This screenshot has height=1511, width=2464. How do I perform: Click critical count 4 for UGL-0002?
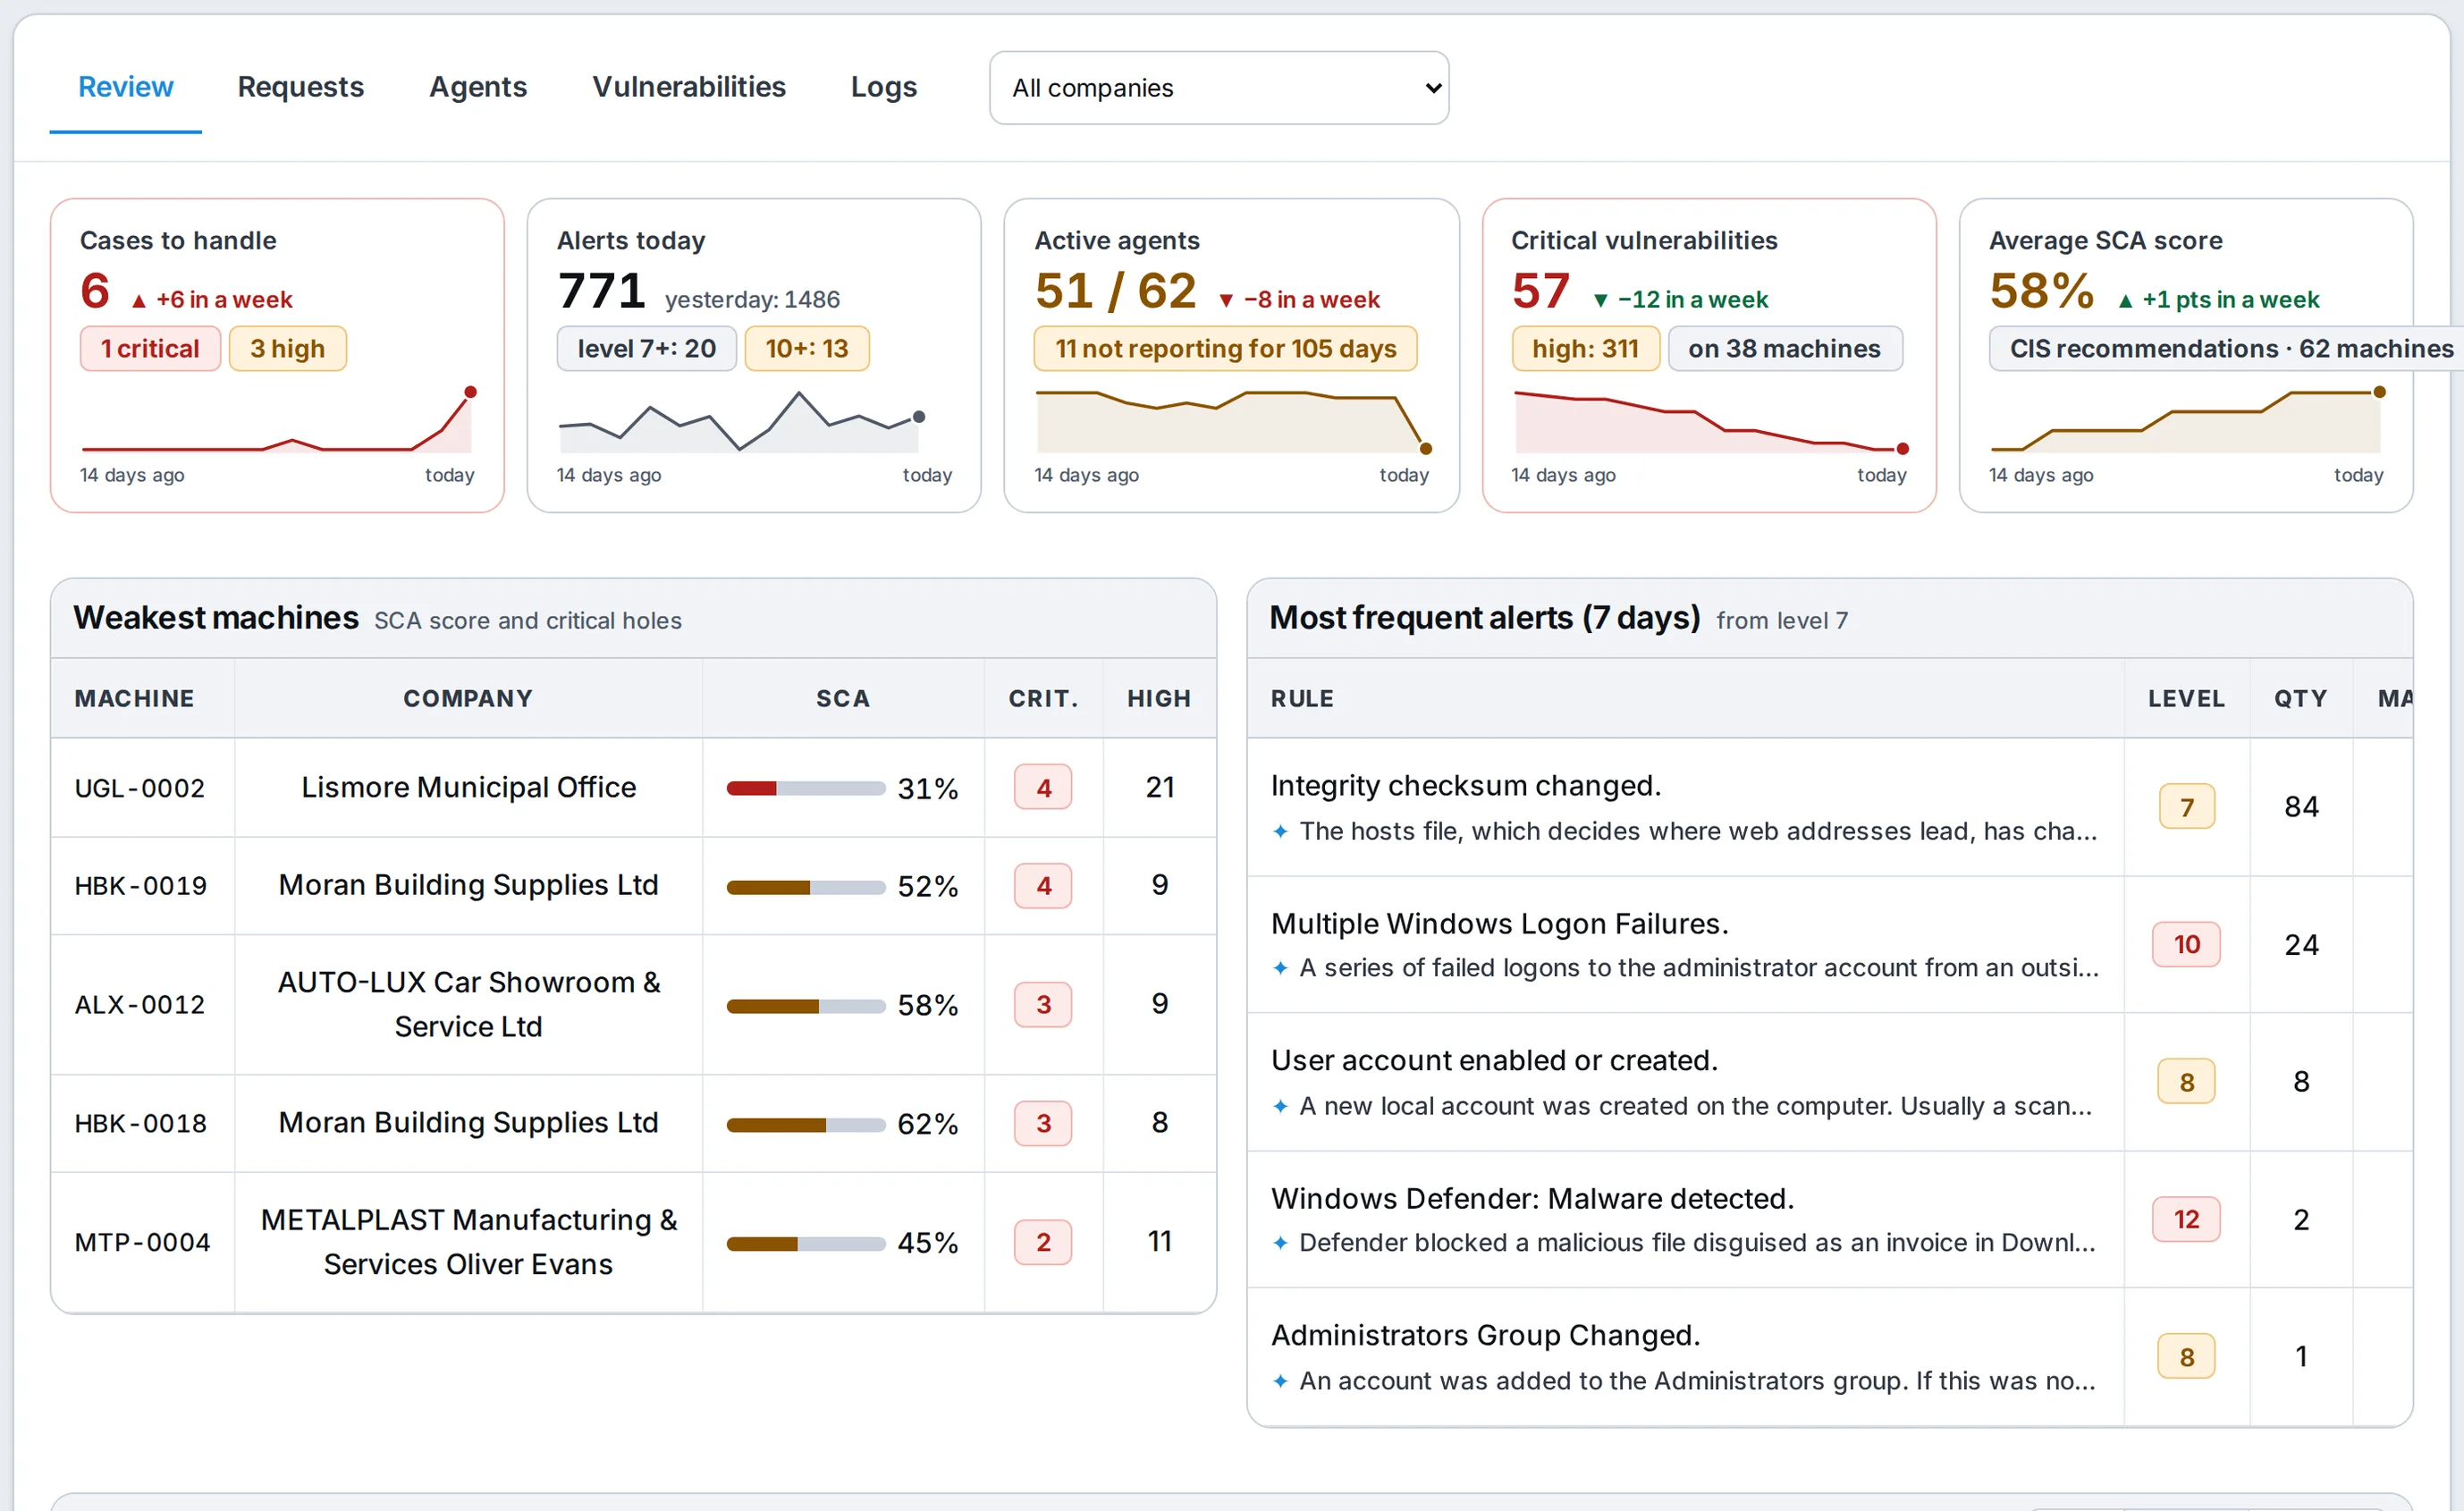(x=1043, y=788)
